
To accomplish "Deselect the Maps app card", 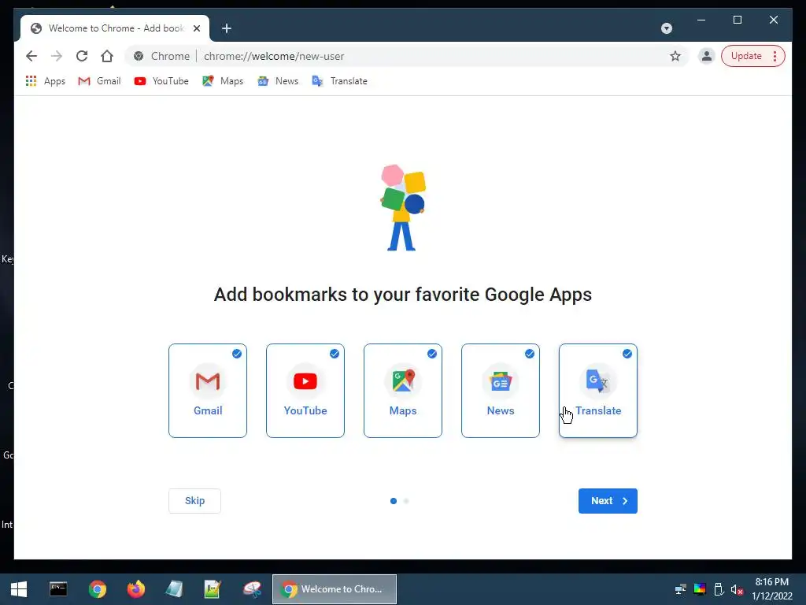I will click(x=403, y=391).
